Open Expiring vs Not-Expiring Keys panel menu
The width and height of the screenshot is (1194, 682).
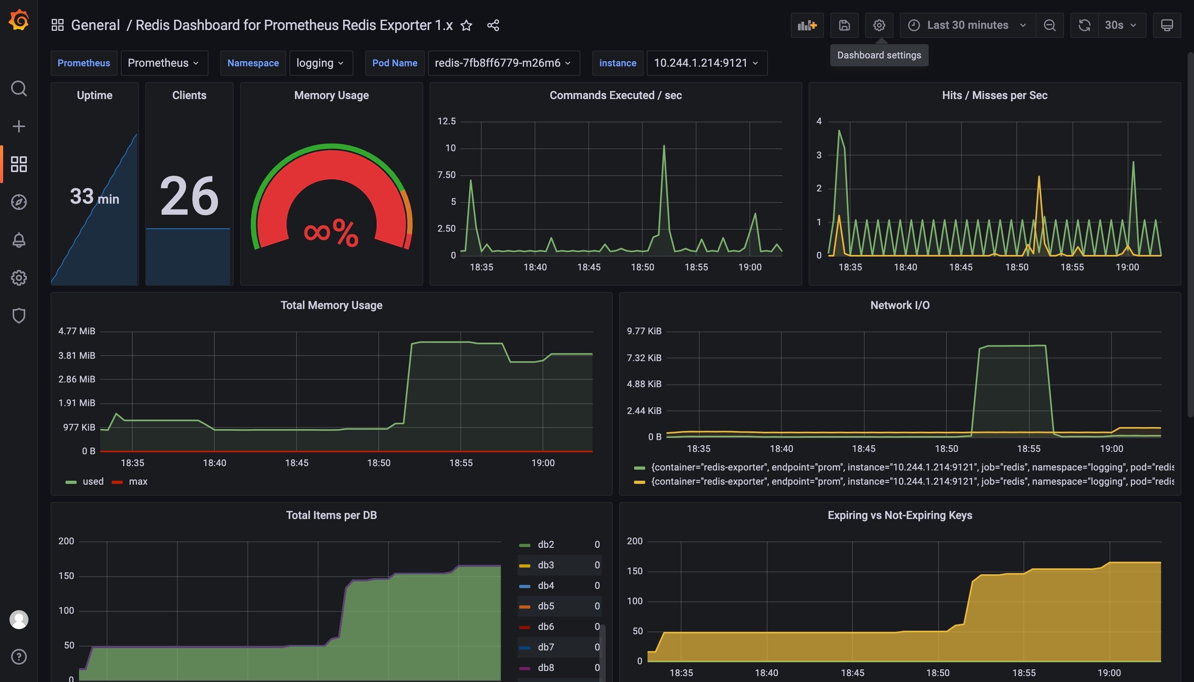click(x=900, y=515)
